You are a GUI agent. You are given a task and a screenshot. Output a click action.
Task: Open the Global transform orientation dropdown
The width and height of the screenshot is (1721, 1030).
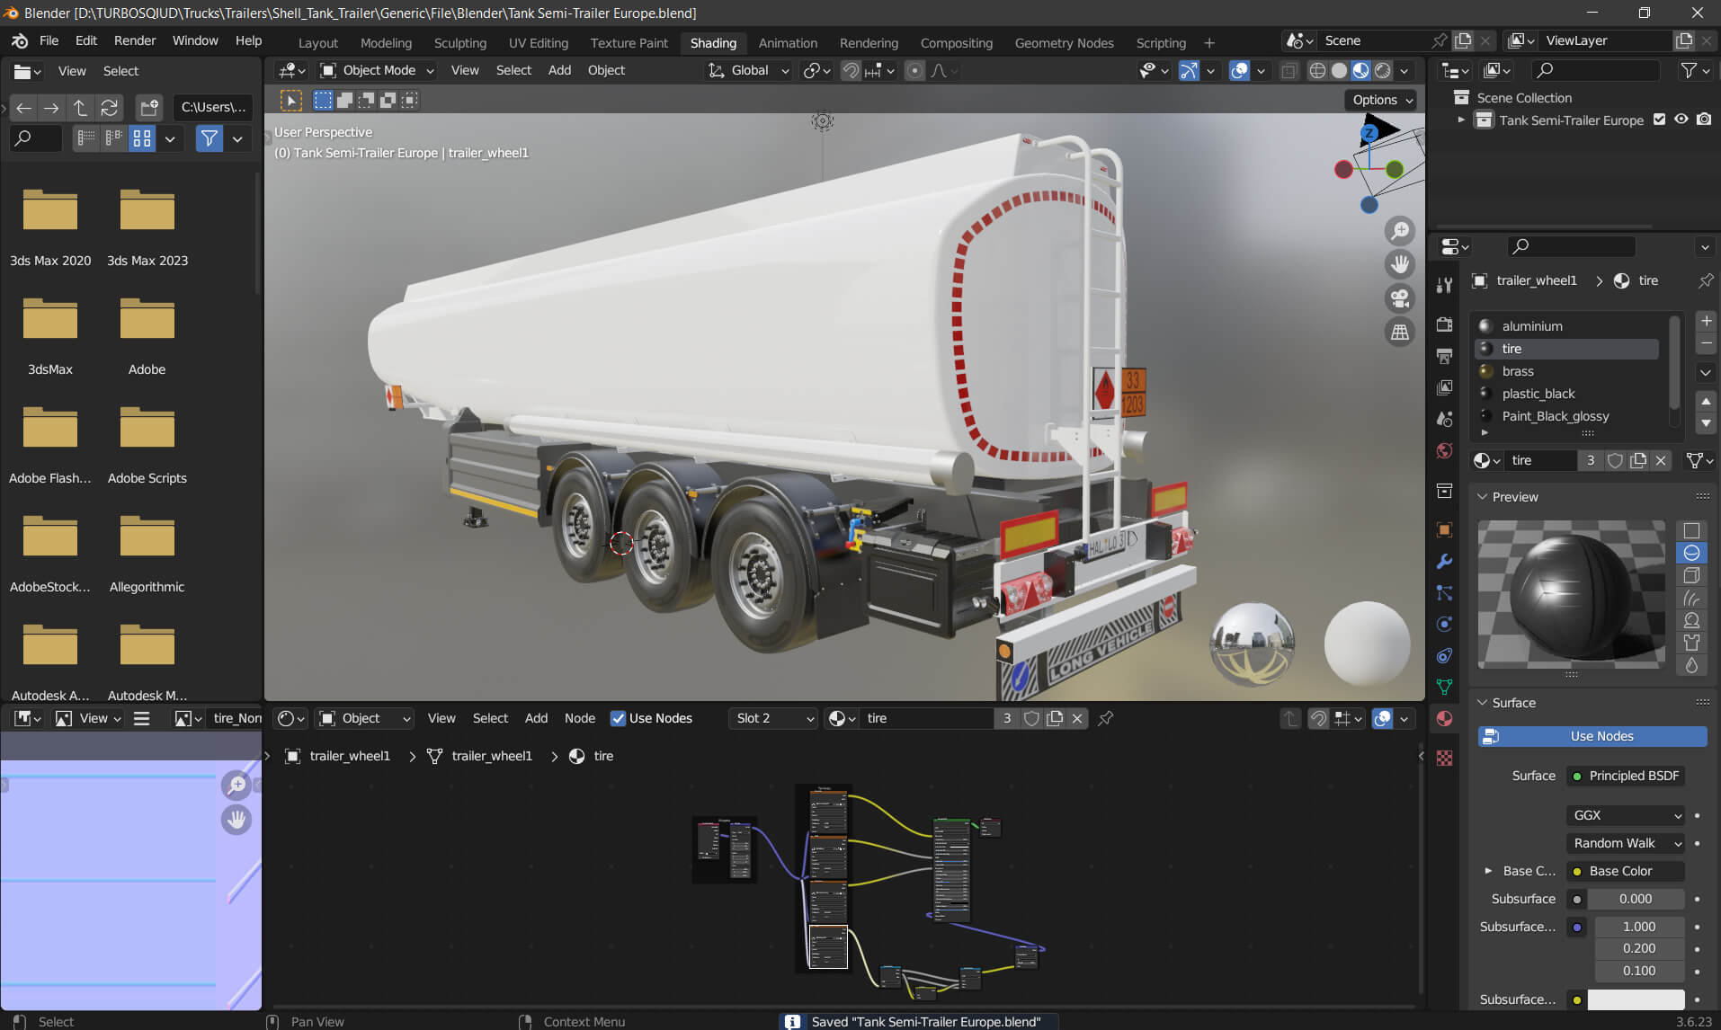pyautogui.click(x=748, y=70)
